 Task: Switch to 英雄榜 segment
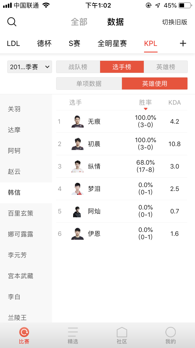click(x=166, y=67)
